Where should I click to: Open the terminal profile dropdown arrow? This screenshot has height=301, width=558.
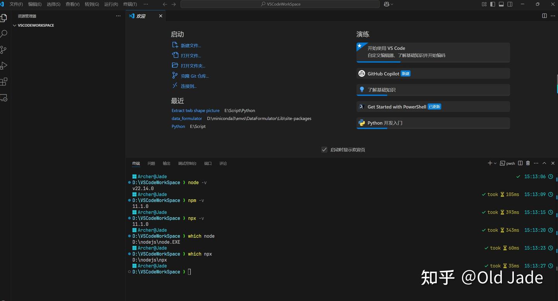pos(494,163)
